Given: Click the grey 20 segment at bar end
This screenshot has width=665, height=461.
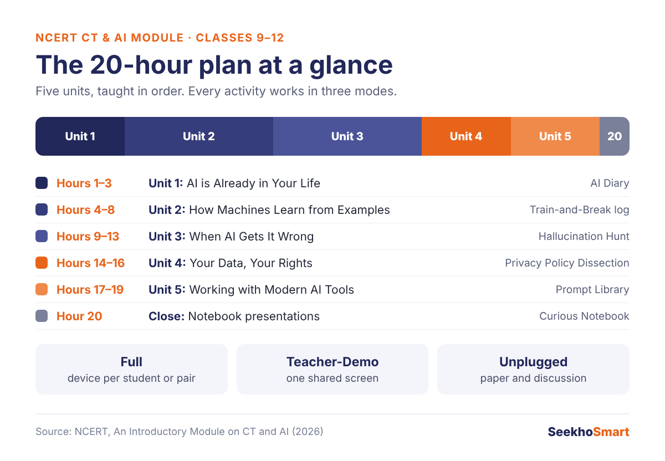Looking at the screenshot, I should [x=615, y=136].
